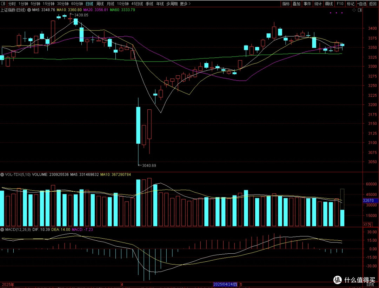Click the 3439.05 high price label
The image size is (379, 288).
(x=81, y=15)
